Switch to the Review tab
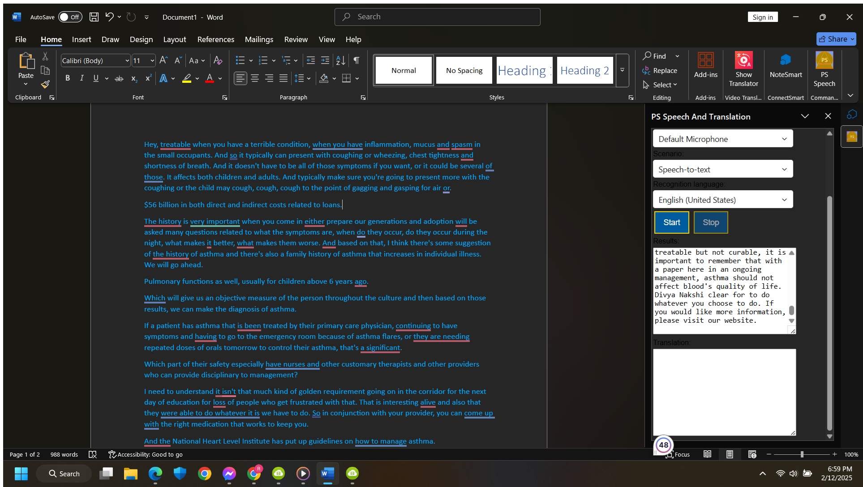863x487 pixels. tap(296, 39)
